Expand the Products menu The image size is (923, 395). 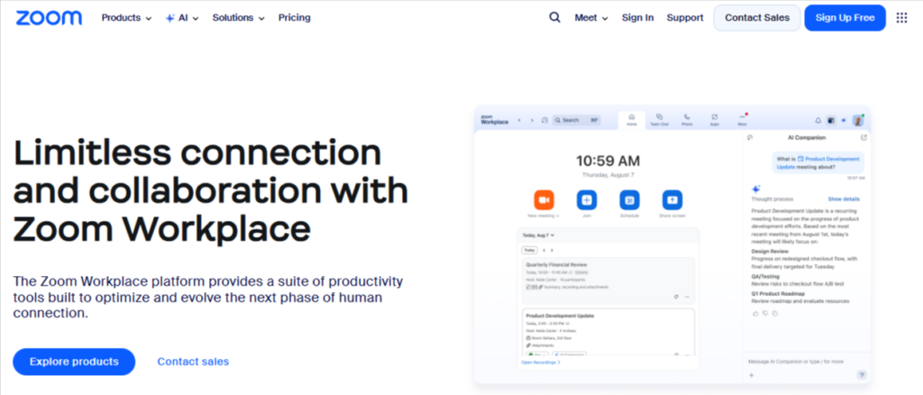[126, 18]
